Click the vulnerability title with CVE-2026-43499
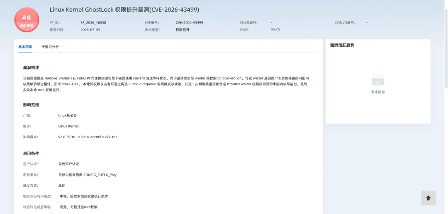Screen dimensions: 448x214 click(124, 10)
